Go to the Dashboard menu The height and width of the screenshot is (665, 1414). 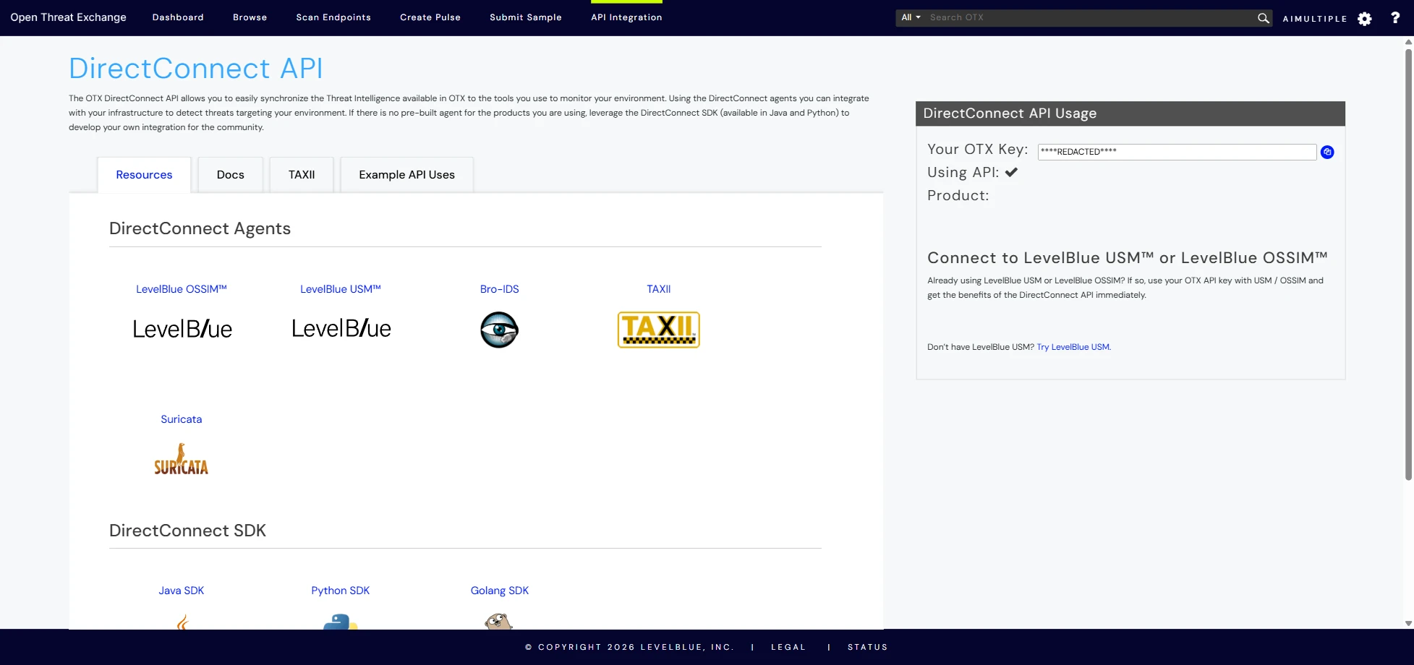(x=178, y=17)
